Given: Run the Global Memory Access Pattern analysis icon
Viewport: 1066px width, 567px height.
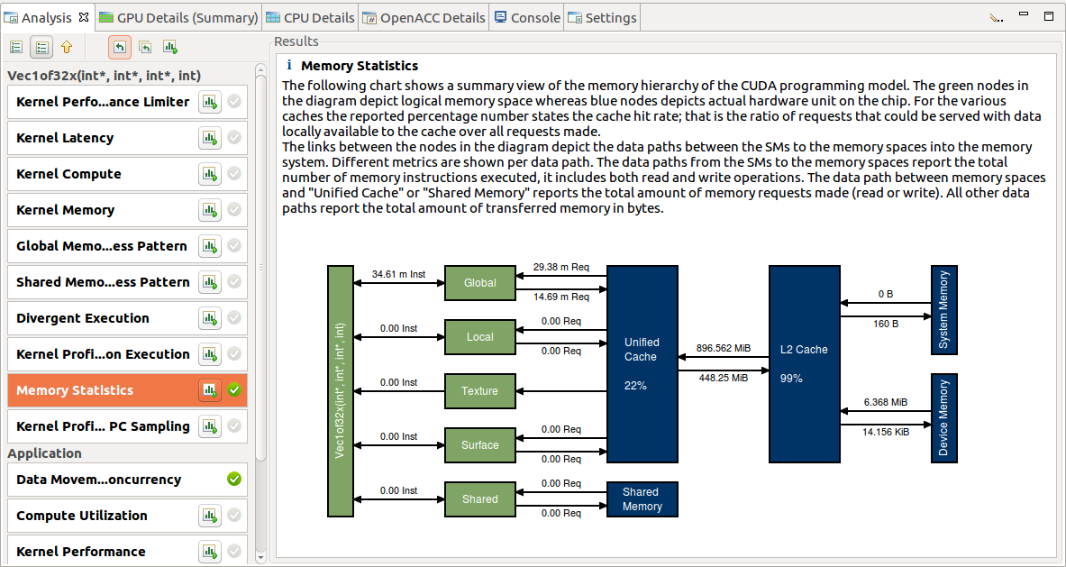Looking at the screenshot, I should point(210,246).
